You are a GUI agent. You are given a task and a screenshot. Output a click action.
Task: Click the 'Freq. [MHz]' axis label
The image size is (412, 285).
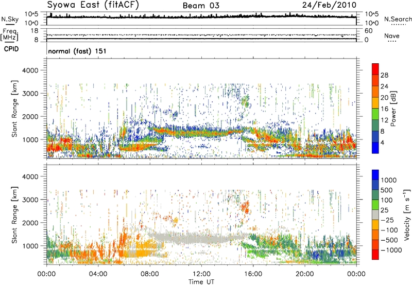[9, 35]
